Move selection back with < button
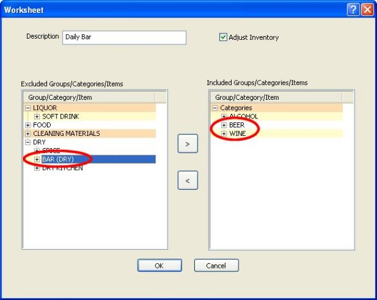This screenshot has width=377, height=300. click(x=188, y=180)
